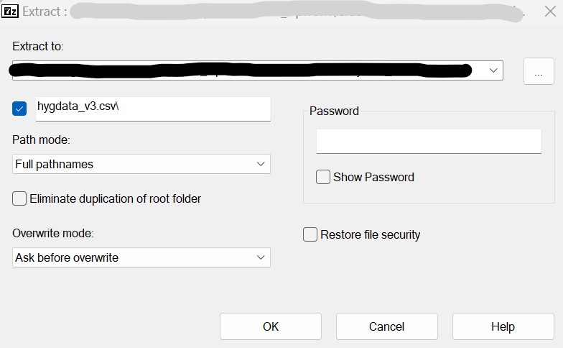The height and width of the screenshot is (348, 563).
Task: Cancel the extraction dialog
Action: tap(386, 326)
